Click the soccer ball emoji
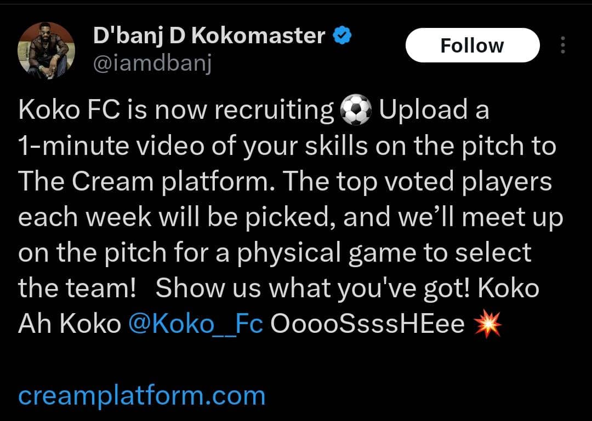The width and height of the screenshot is (592, 421). click(x=356, y=109)
